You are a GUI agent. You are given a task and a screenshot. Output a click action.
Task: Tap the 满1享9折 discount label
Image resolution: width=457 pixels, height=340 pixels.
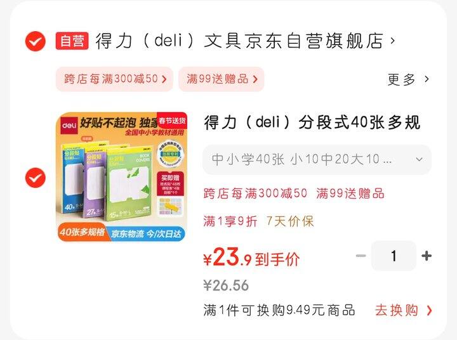pos(230,221)
